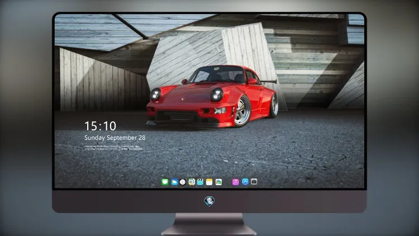Screen dimensions: 419x236
Task: Open the yellow Notes app in dock
Action: 209,182
